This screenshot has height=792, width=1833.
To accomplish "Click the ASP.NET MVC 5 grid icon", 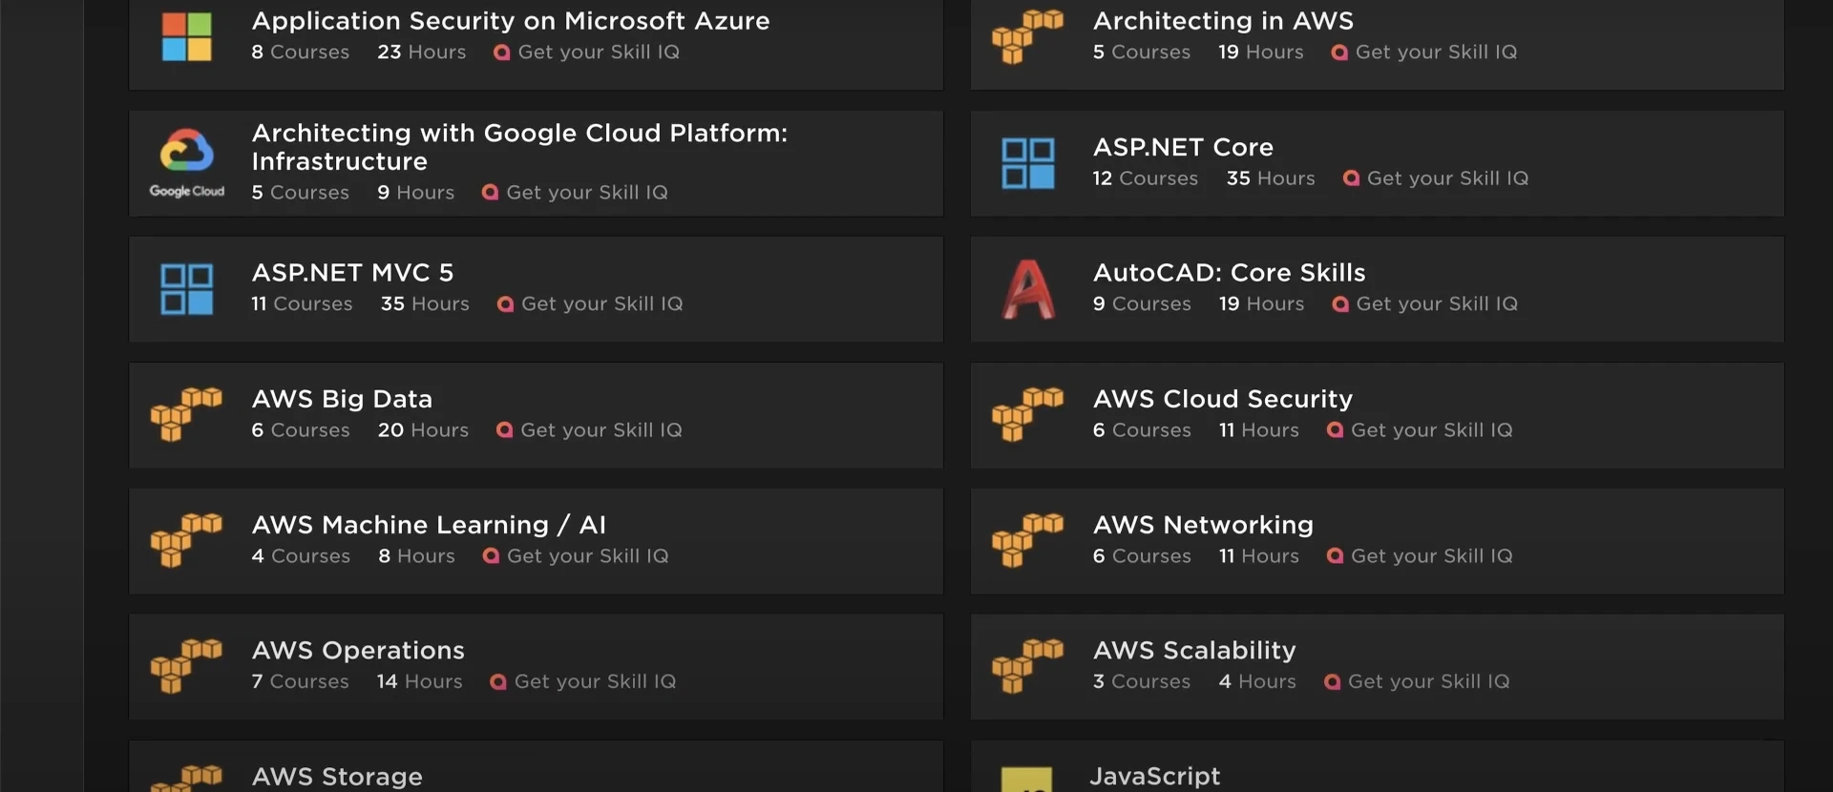I will [x=187, y=289].
